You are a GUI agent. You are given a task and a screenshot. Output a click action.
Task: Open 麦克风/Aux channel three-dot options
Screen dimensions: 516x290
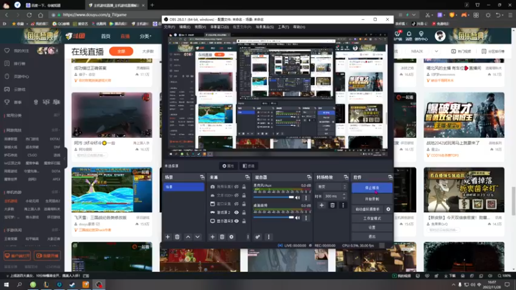click(x=306, y=198)
